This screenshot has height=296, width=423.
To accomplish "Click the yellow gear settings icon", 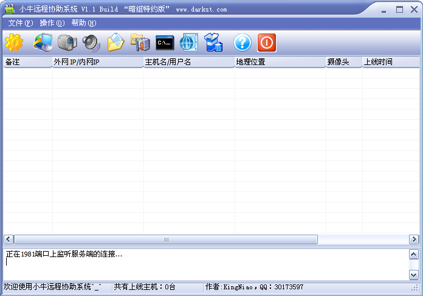I will 14,43.
